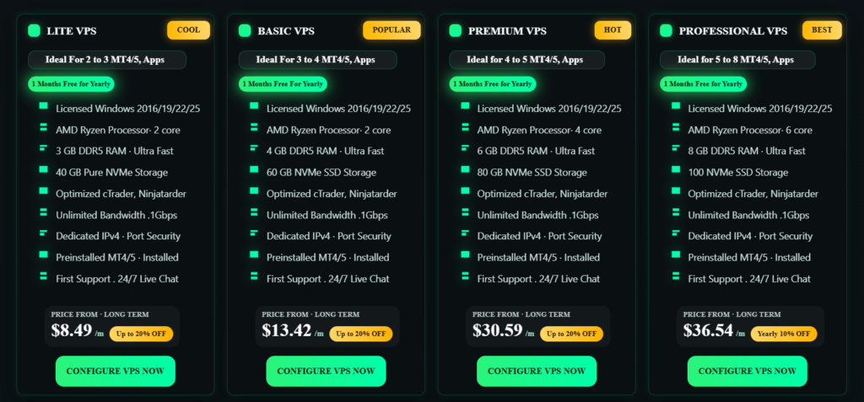Click the icon beside Professional's 100 NVMe SSD Storage
The height and width of the screenshot is (402, 864).
[676, 169]
